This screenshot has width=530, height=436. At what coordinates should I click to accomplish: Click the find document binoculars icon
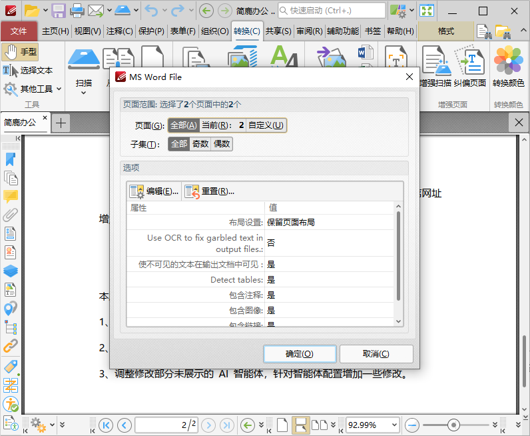pos(484,31)
